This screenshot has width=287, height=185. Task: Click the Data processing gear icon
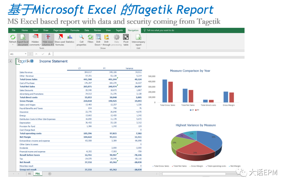[117, 37]
